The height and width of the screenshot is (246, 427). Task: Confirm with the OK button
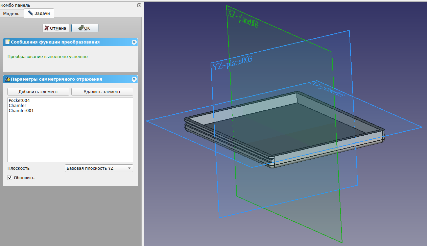(85, 28)
